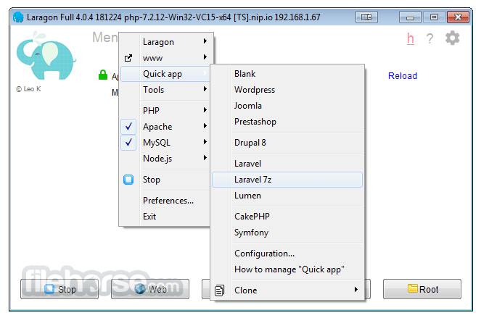This screenshot has height=318, width=481.
Task: Maximize the Laragon window
Action: [x=434, y=17]
